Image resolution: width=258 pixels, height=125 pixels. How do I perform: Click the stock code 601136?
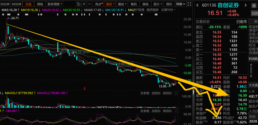click(209, 5)
